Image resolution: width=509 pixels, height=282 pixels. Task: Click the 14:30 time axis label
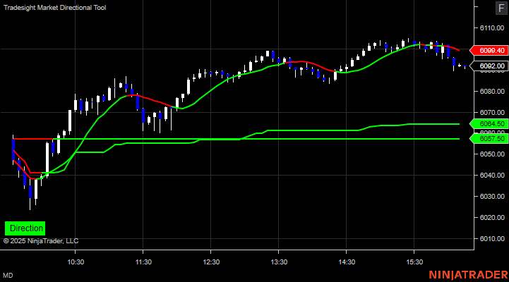(347, 262)
